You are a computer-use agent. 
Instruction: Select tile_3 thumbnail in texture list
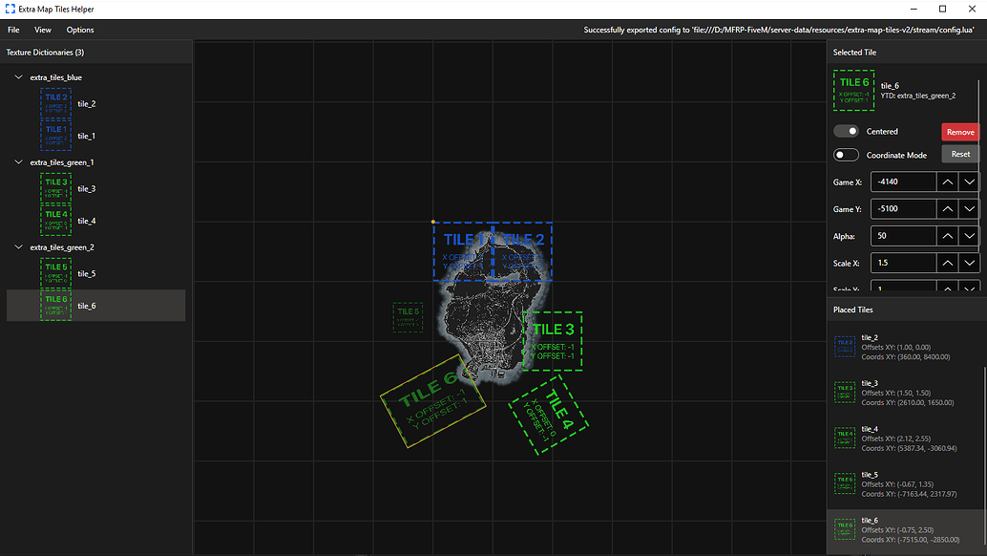tap(56, 188)
